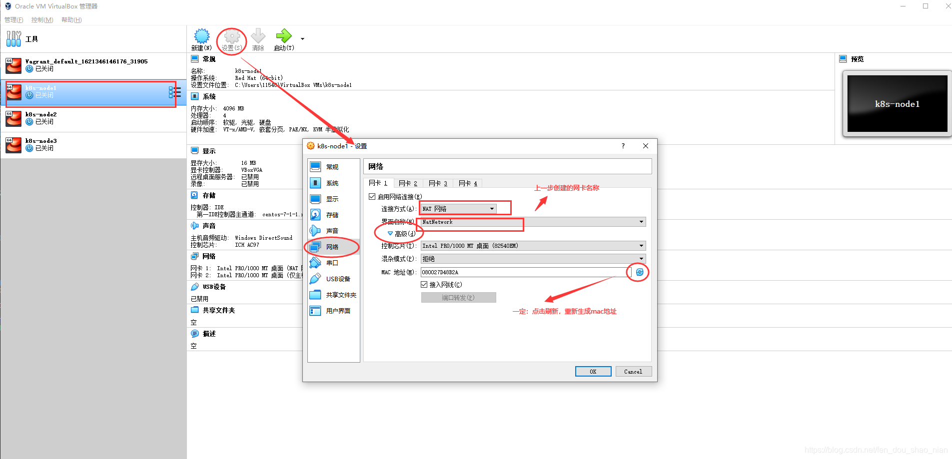Open User Interface (用户界面) settings category
952x459 pixels.
(333, 311)
